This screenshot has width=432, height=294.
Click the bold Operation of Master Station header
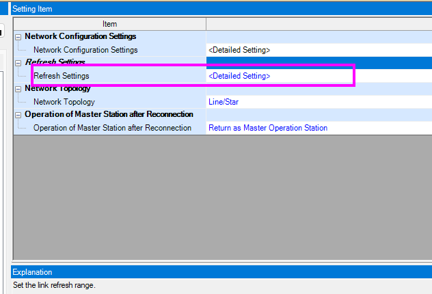(109, 114)
